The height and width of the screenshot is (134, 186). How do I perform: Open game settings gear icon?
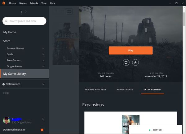[x=126, y=62]
